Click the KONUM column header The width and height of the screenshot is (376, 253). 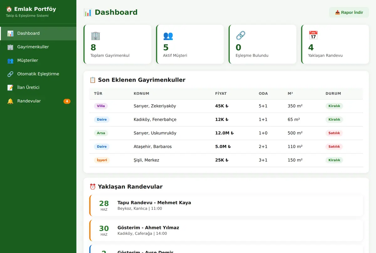coord(141,94)
